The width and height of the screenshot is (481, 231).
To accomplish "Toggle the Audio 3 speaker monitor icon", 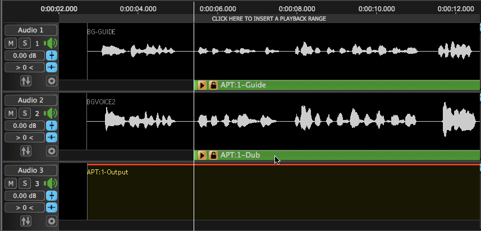I will (51, 183).
